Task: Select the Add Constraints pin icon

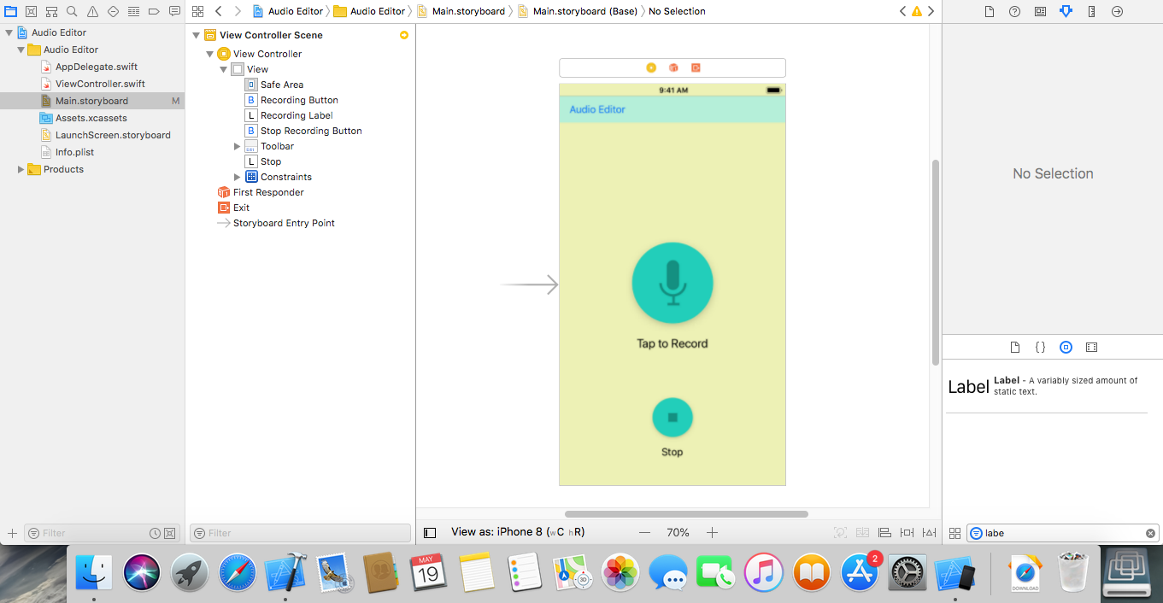Action: coord(907,532)
